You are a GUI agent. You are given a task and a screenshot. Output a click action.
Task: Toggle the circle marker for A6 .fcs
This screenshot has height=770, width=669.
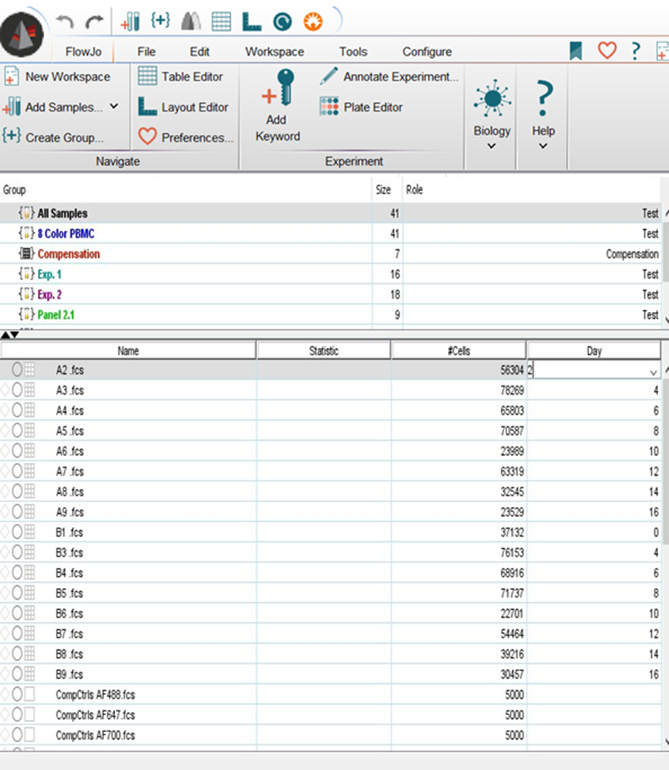[17, 451]
